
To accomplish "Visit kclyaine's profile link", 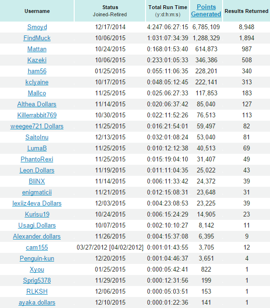I will click(x=37, y=82).
